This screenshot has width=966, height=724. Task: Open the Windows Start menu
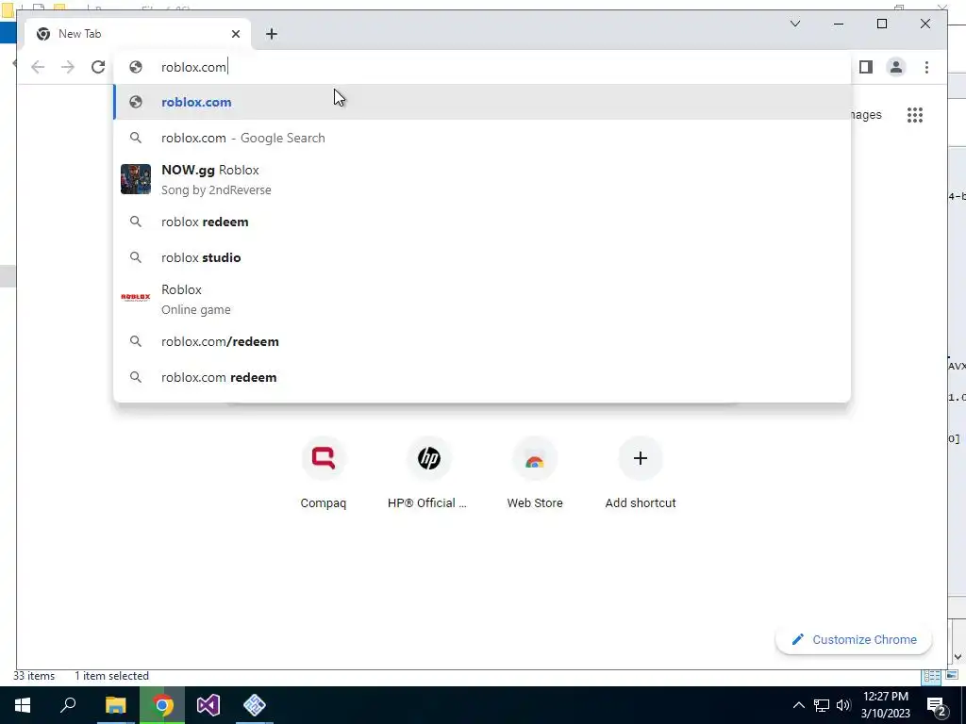click(x=23, y=705)
